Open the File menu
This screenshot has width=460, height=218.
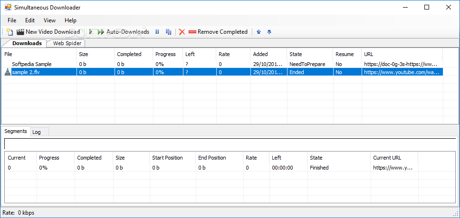click(x=12, y=20)
